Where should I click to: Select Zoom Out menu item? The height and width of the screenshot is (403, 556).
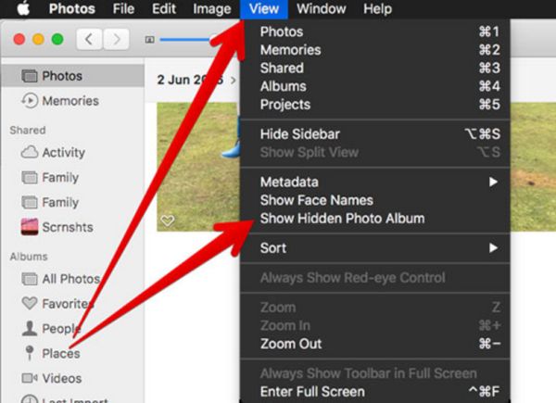pos(375,344)
